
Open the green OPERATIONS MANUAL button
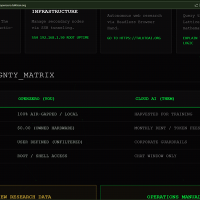[150, 192]
